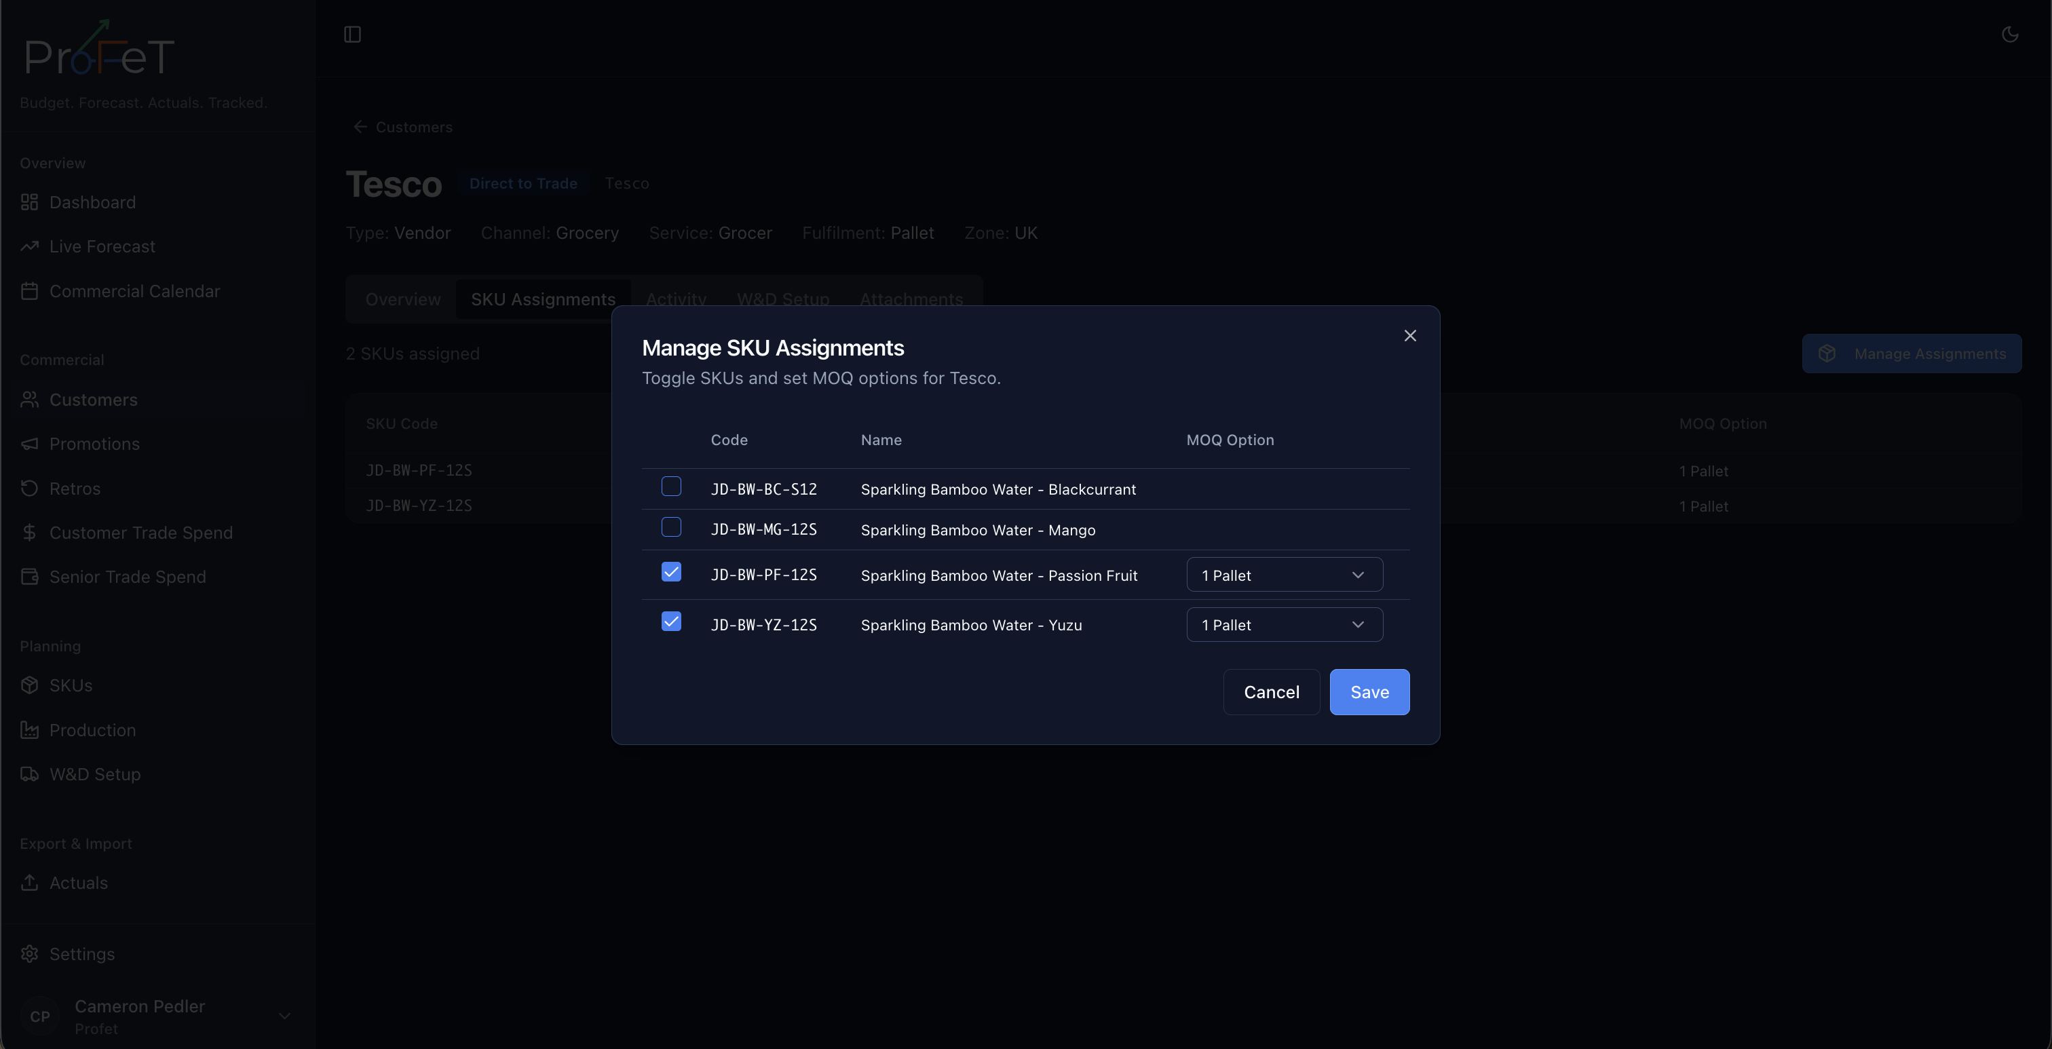Click the Dashboard grid icon

click(29, 202)
